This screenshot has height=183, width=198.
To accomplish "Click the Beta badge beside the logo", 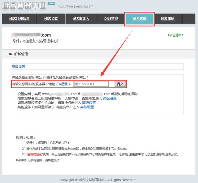I will click(51, 3).
